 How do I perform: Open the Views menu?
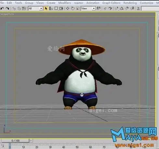point(40,3)
